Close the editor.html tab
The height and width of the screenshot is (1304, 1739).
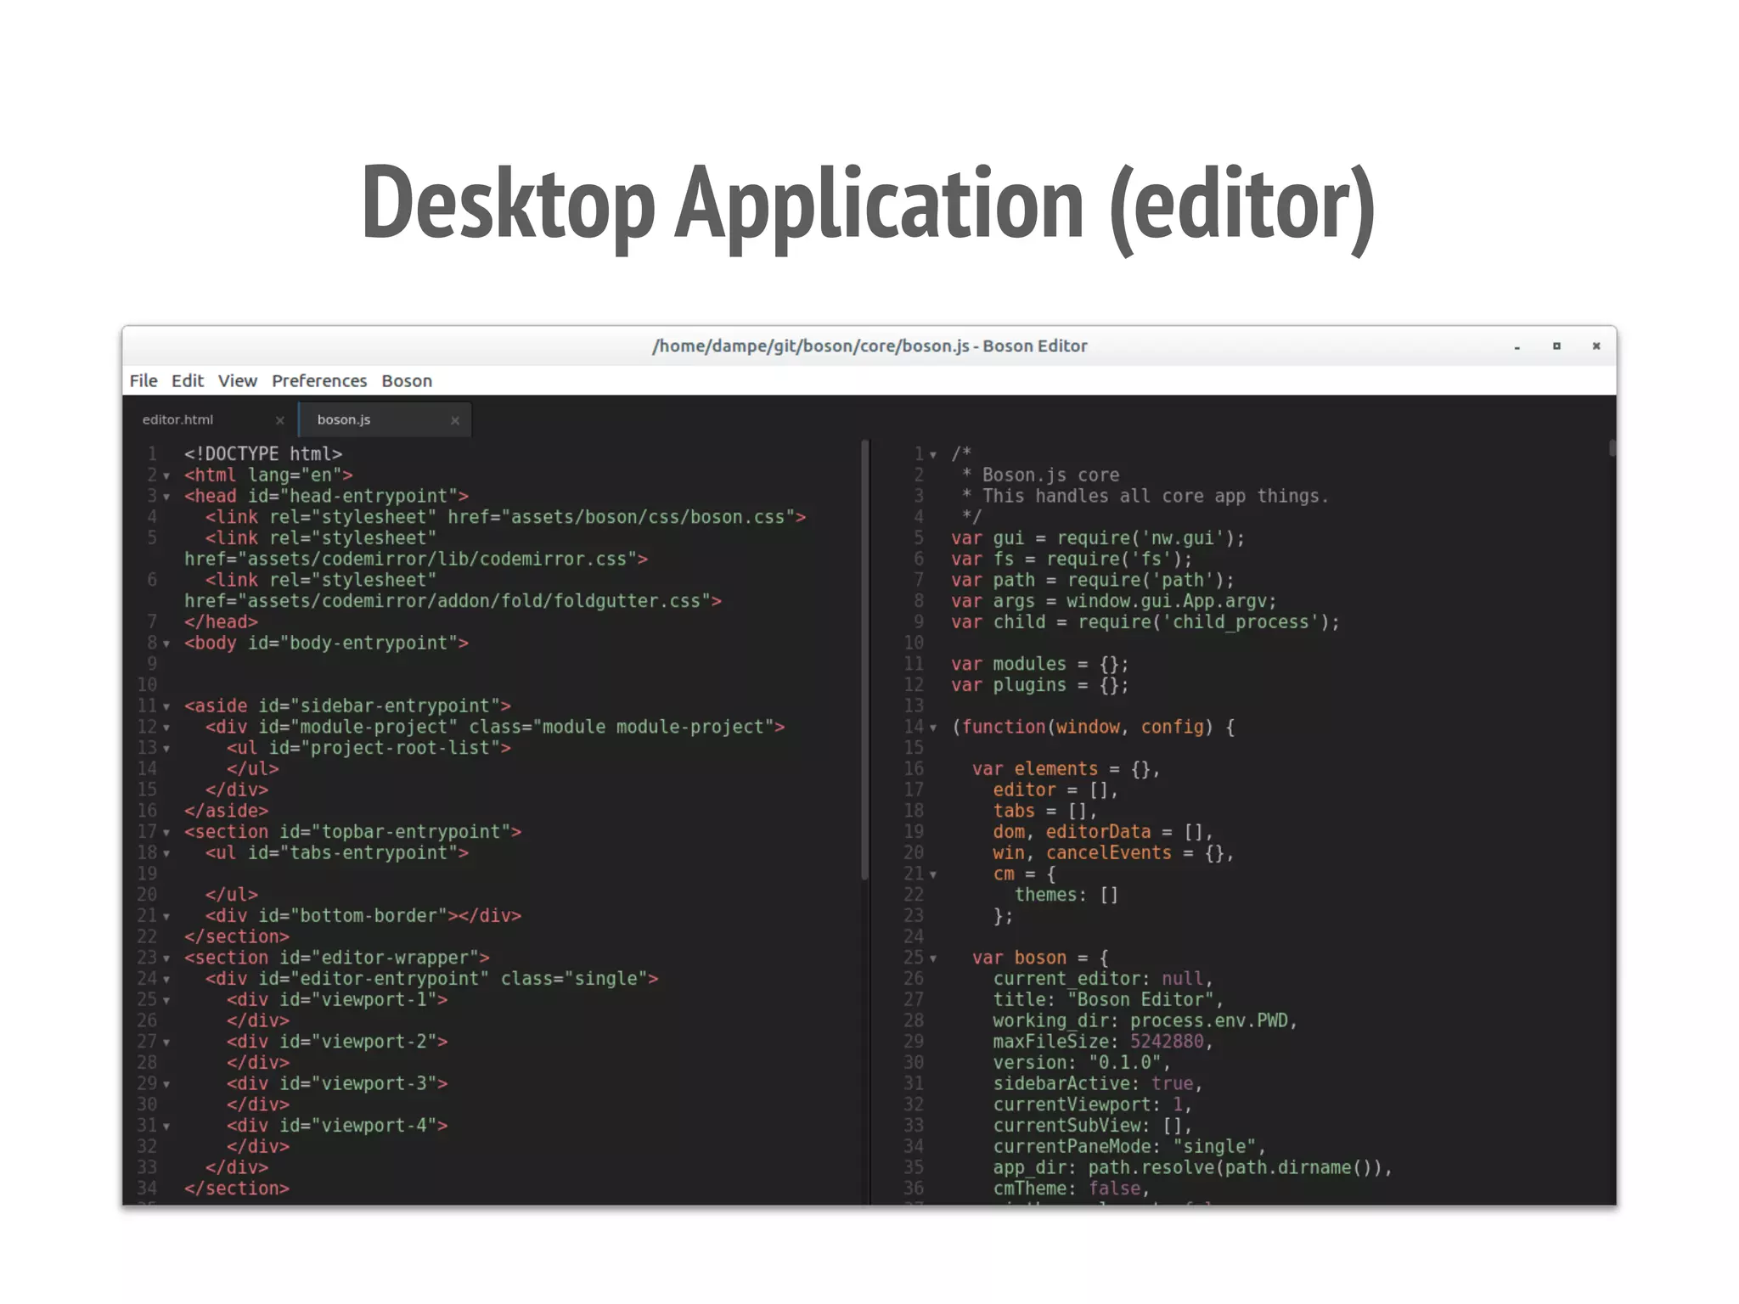pos(279,420)
